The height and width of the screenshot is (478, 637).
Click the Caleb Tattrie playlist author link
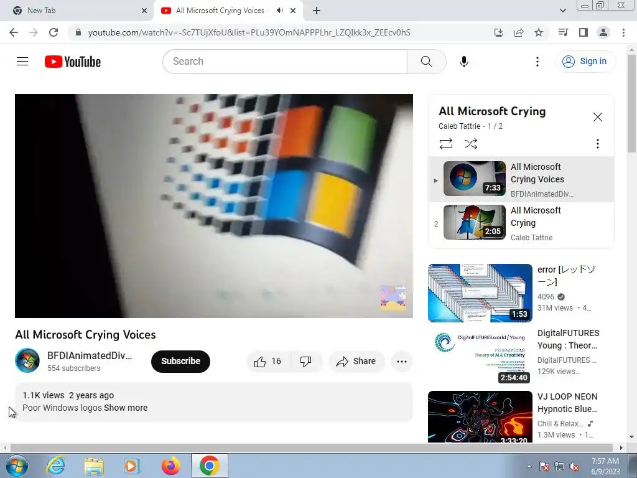tap(459, 126)
